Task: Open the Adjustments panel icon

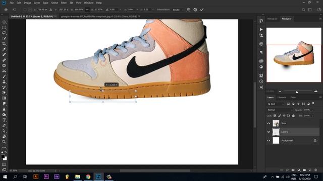Action: point(261,67)
